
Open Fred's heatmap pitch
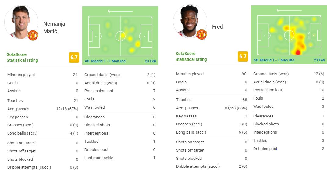tap(289, 35)
